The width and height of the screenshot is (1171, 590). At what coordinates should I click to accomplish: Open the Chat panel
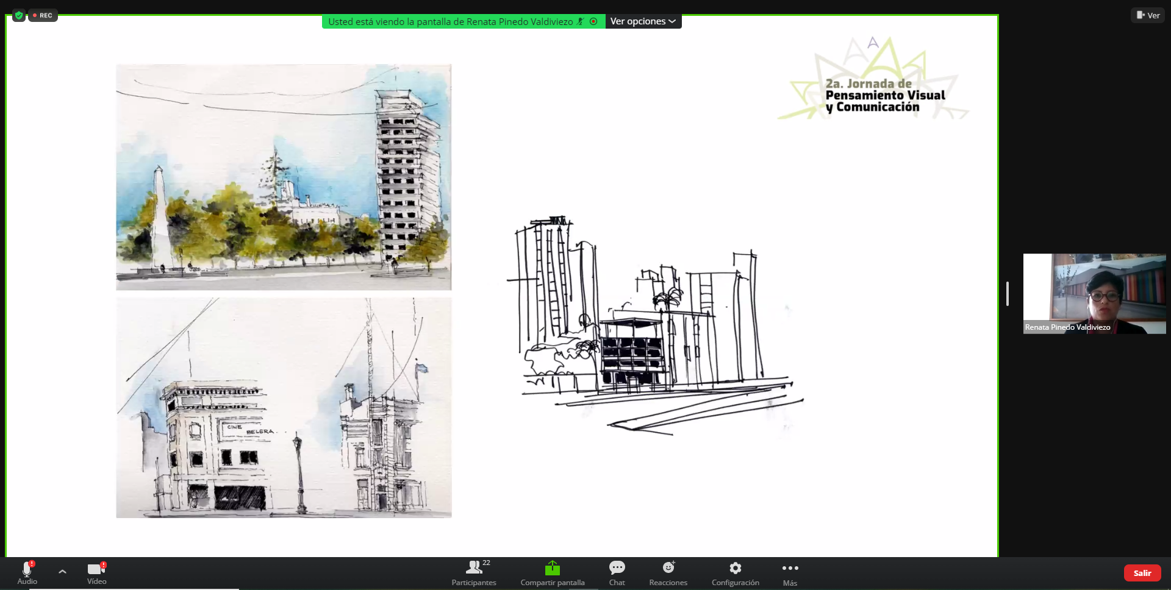coord(617,574)
